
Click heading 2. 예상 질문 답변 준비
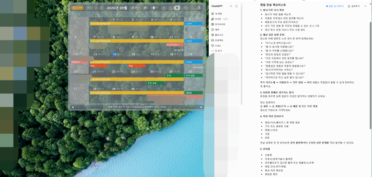(x=272, y=35)
